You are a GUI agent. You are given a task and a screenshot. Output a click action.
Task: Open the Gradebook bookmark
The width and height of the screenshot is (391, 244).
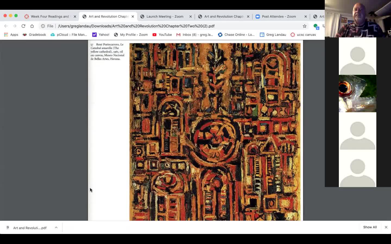coord(34,35)
